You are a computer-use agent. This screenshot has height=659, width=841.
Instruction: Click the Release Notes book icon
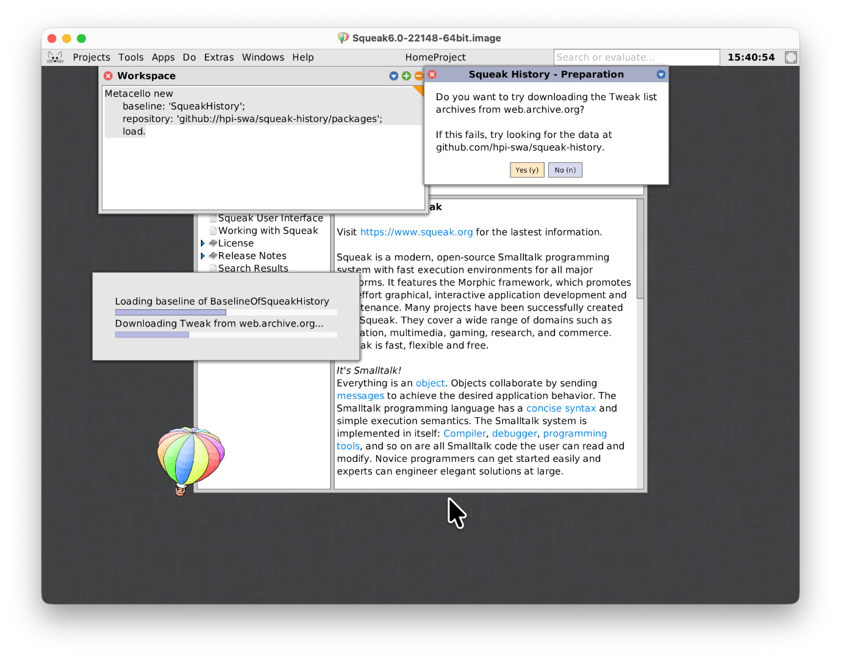[x=213, y=256]
